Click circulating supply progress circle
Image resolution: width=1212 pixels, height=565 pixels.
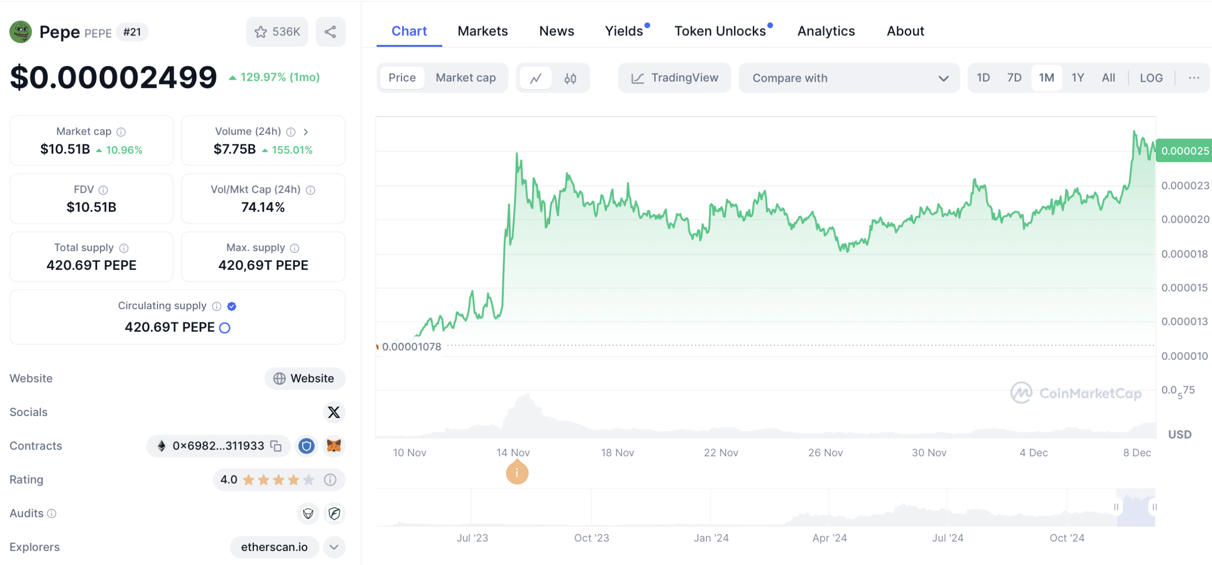[225, 328]
